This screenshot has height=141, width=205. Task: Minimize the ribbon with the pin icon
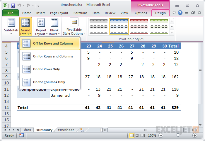click(174, 13)
